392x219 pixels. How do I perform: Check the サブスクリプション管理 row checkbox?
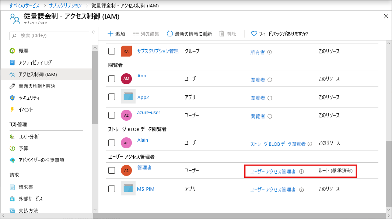(112, 51)
